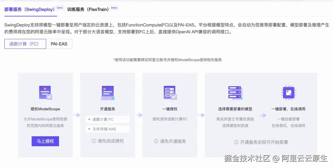Click beta badge next to FlexTrain
This screenshot has height=168, width=333.
point(114,8)
